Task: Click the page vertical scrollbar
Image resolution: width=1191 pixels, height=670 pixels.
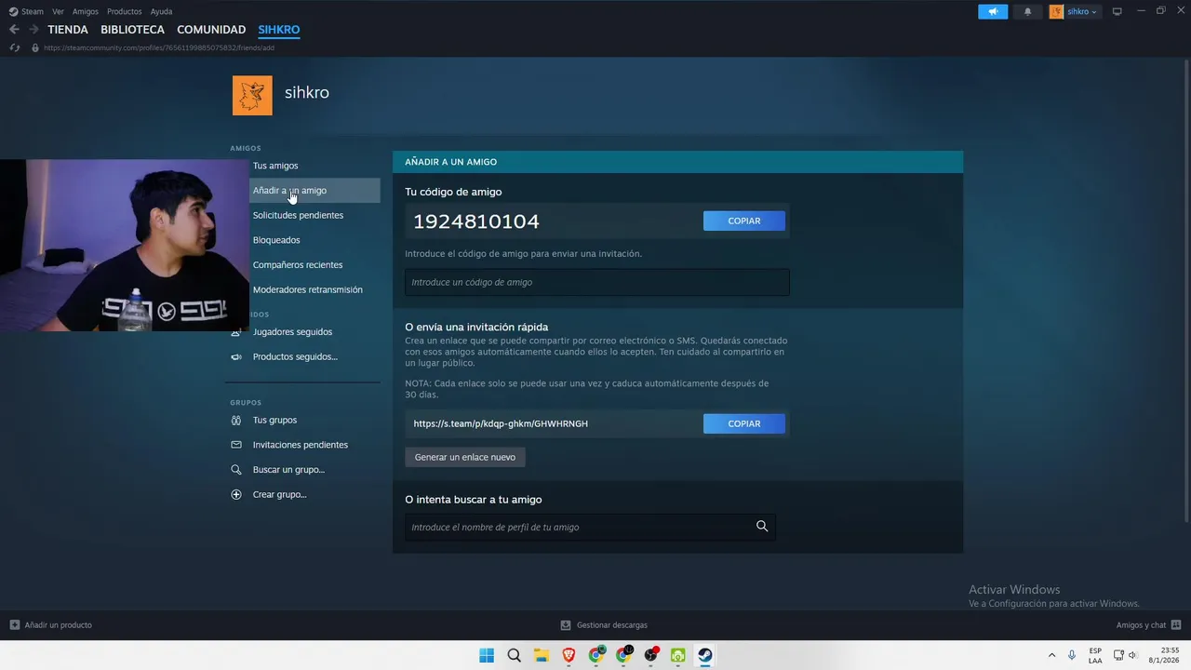Action: point(1185,288)
